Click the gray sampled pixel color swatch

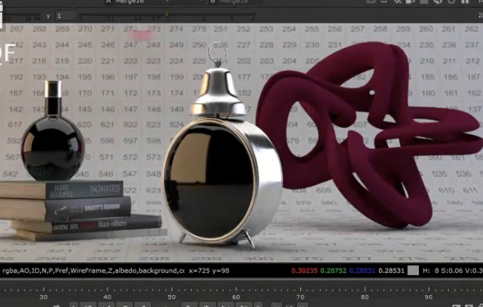coord(413,271)
